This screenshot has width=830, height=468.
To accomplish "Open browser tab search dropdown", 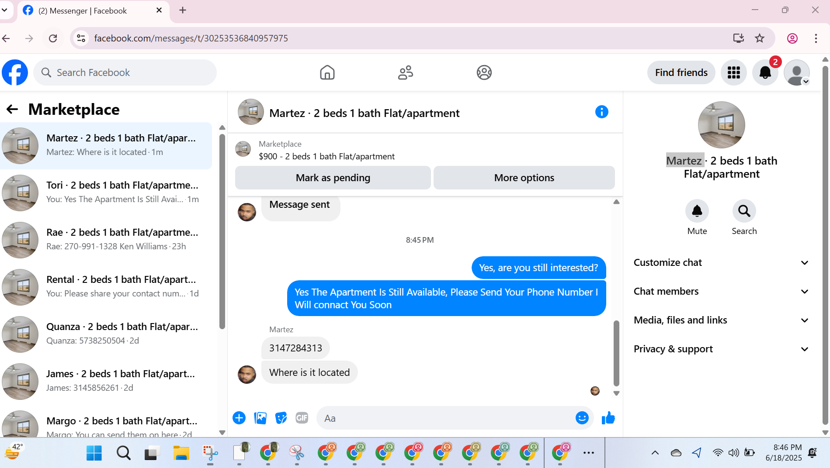I will pos(5,10).
